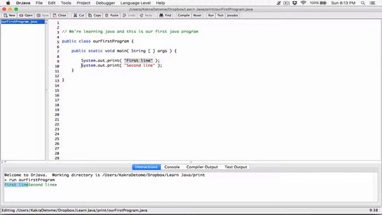This screenshot has height=215, width=382.
Task: Open the File menu
Action: click(39, 3)
